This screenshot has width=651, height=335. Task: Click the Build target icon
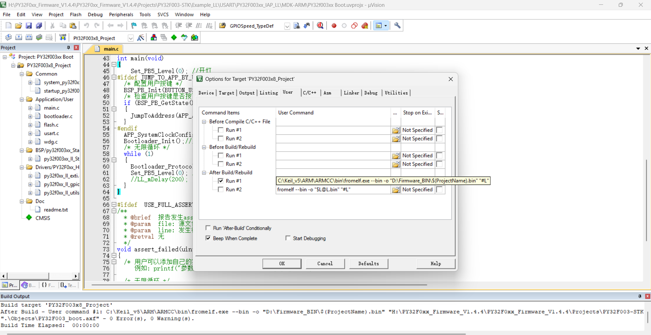[x=19, y=37]
